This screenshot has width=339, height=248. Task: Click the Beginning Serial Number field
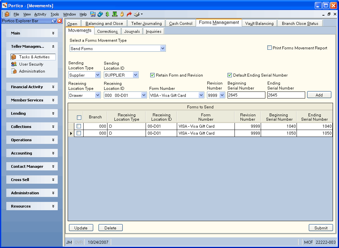[246, 95]
